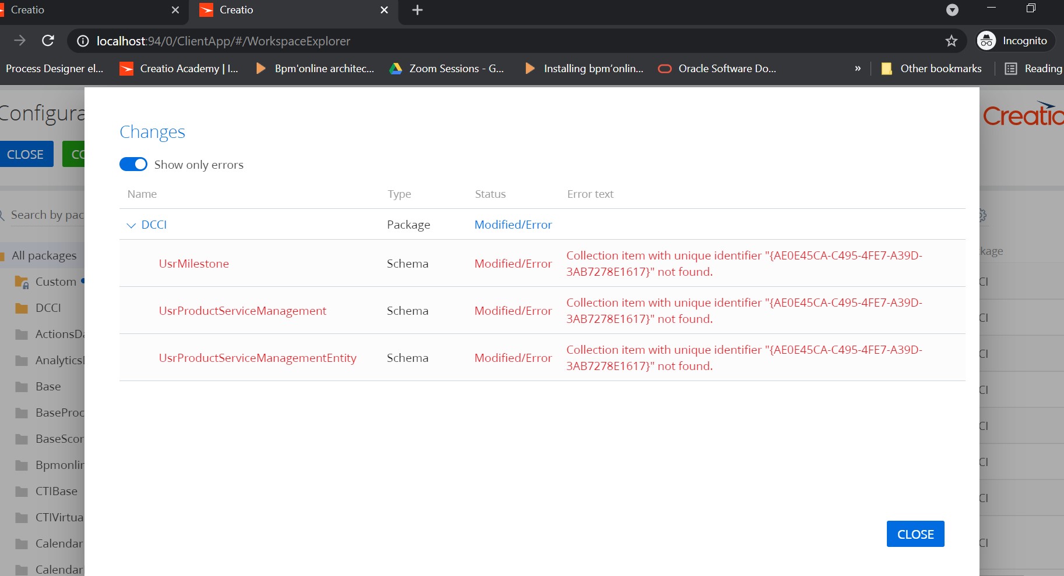Viewport: 1064px width, 576px height.
Task: Click the browser forward arrow
Action: click(x=20, y=41)
